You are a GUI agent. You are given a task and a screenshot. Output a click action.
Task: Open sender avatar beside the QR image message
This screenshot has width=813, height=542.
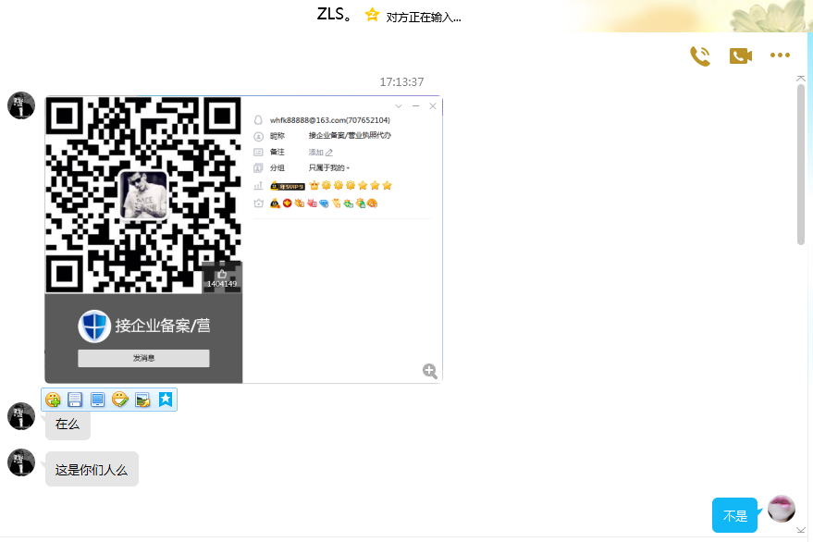[21, 105]
